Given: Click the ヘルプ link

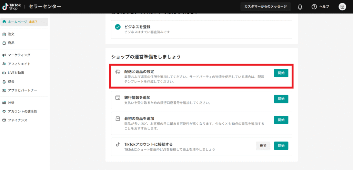Looking at the screenshot, I should click(x=324, y=7).
